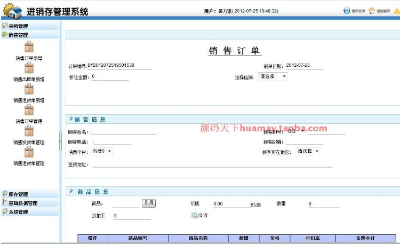Viewport: 400px width, 244px height.
Task: Click the bag icon above 销售发货单管理
Action: pos(29,131)
